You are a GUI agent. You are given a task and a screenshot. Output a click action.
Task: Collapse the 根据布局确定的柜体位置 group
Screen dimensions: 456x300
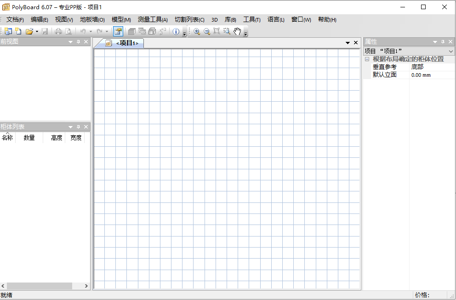367,59
